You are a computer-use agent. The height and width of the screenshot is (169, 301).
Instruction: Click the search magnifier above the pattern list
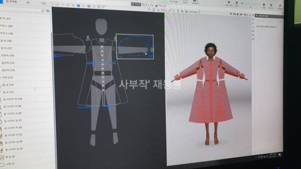click(43, 11)
